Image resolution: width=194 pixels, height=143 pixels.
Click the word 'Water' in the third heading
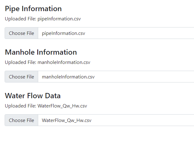coord(15,96)
